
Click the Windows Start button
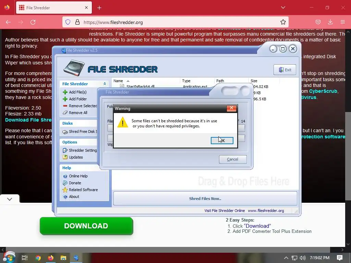point(9,258)
